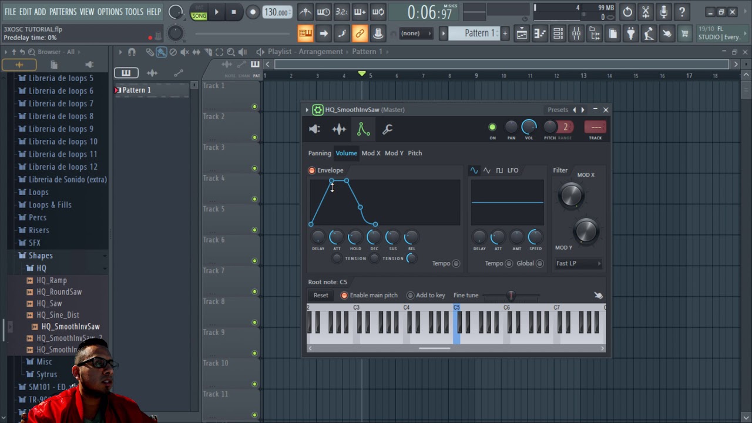Open the plugin picker plug icon
The image size is (752, 423).
coord(630,33)
